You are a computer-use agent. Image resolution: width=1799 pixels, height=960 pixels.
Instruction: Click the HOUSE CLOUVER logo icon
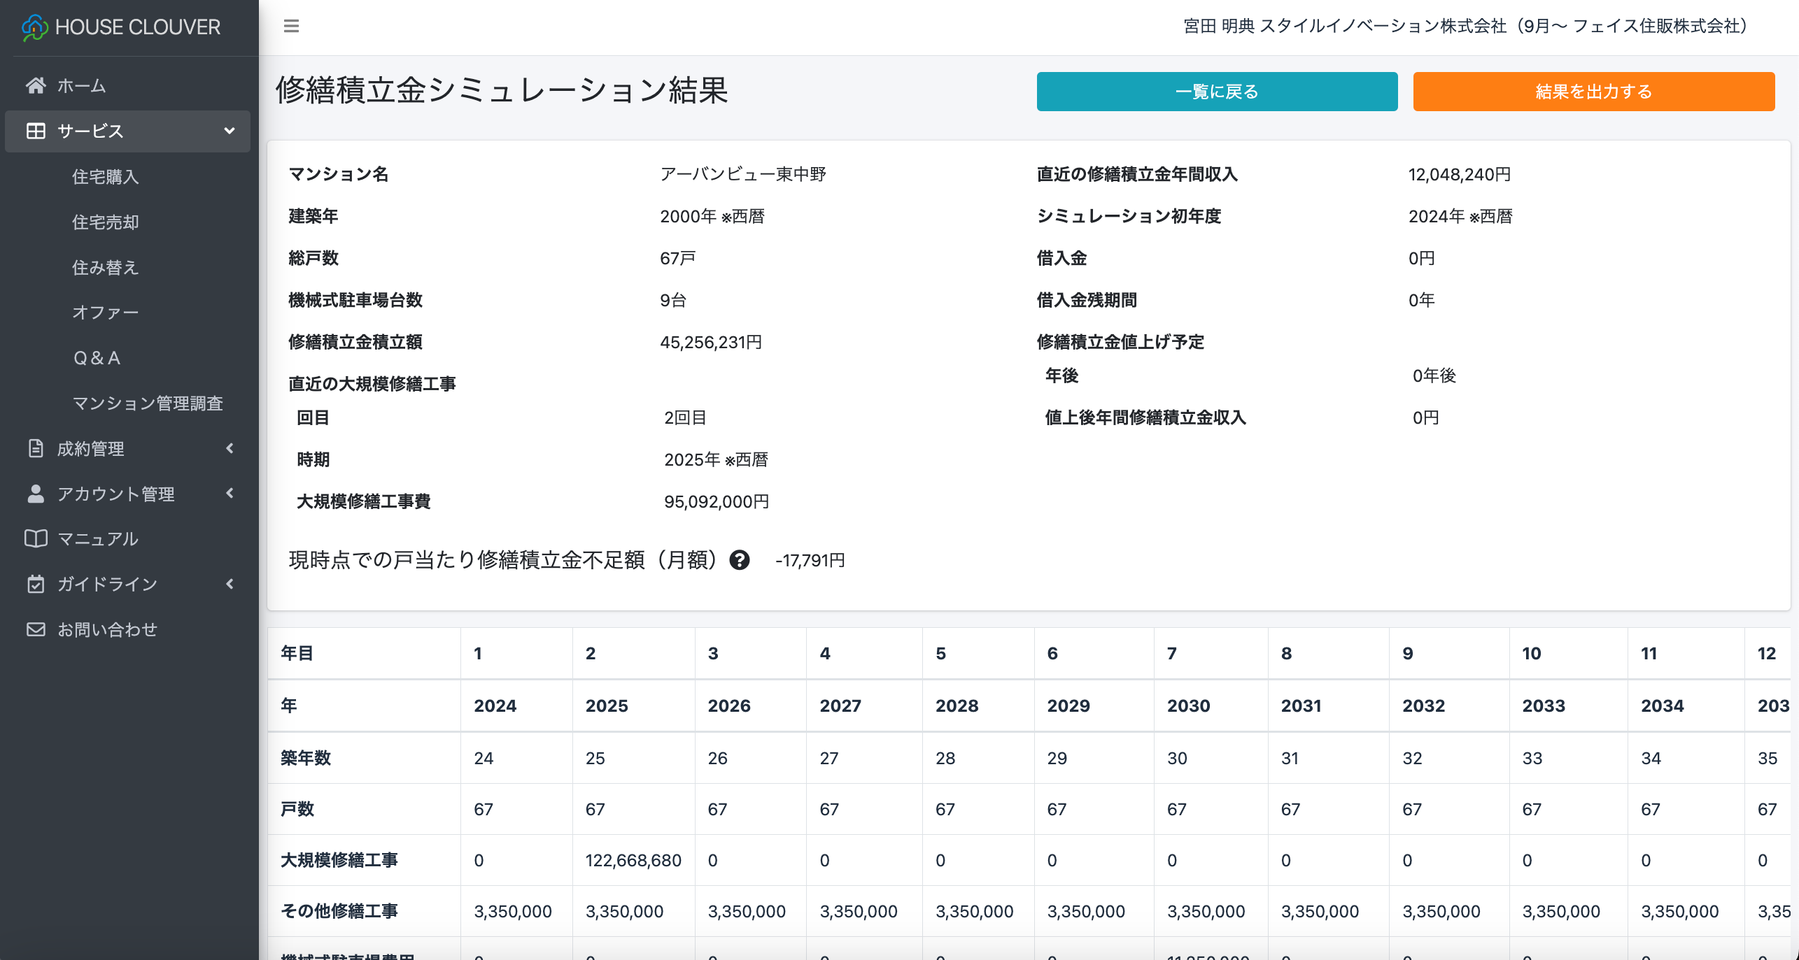34,27
